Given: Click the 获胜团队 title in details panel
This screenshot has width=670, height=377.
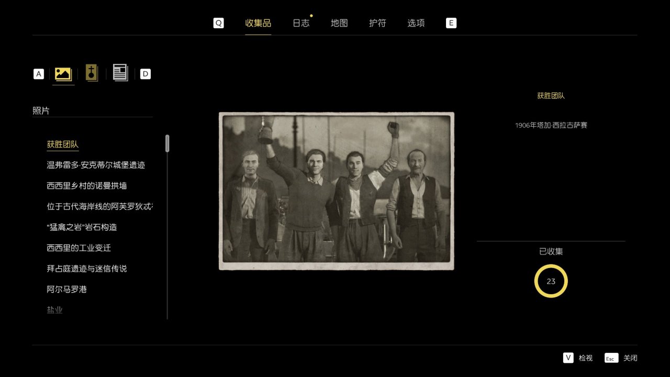Looking at the screenshot, I should [551, 96].
